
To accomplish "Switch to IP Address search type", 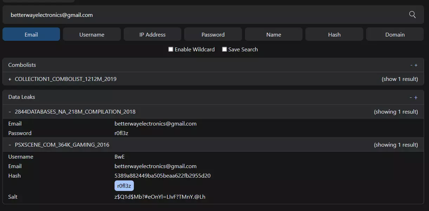I will point(152,34).
